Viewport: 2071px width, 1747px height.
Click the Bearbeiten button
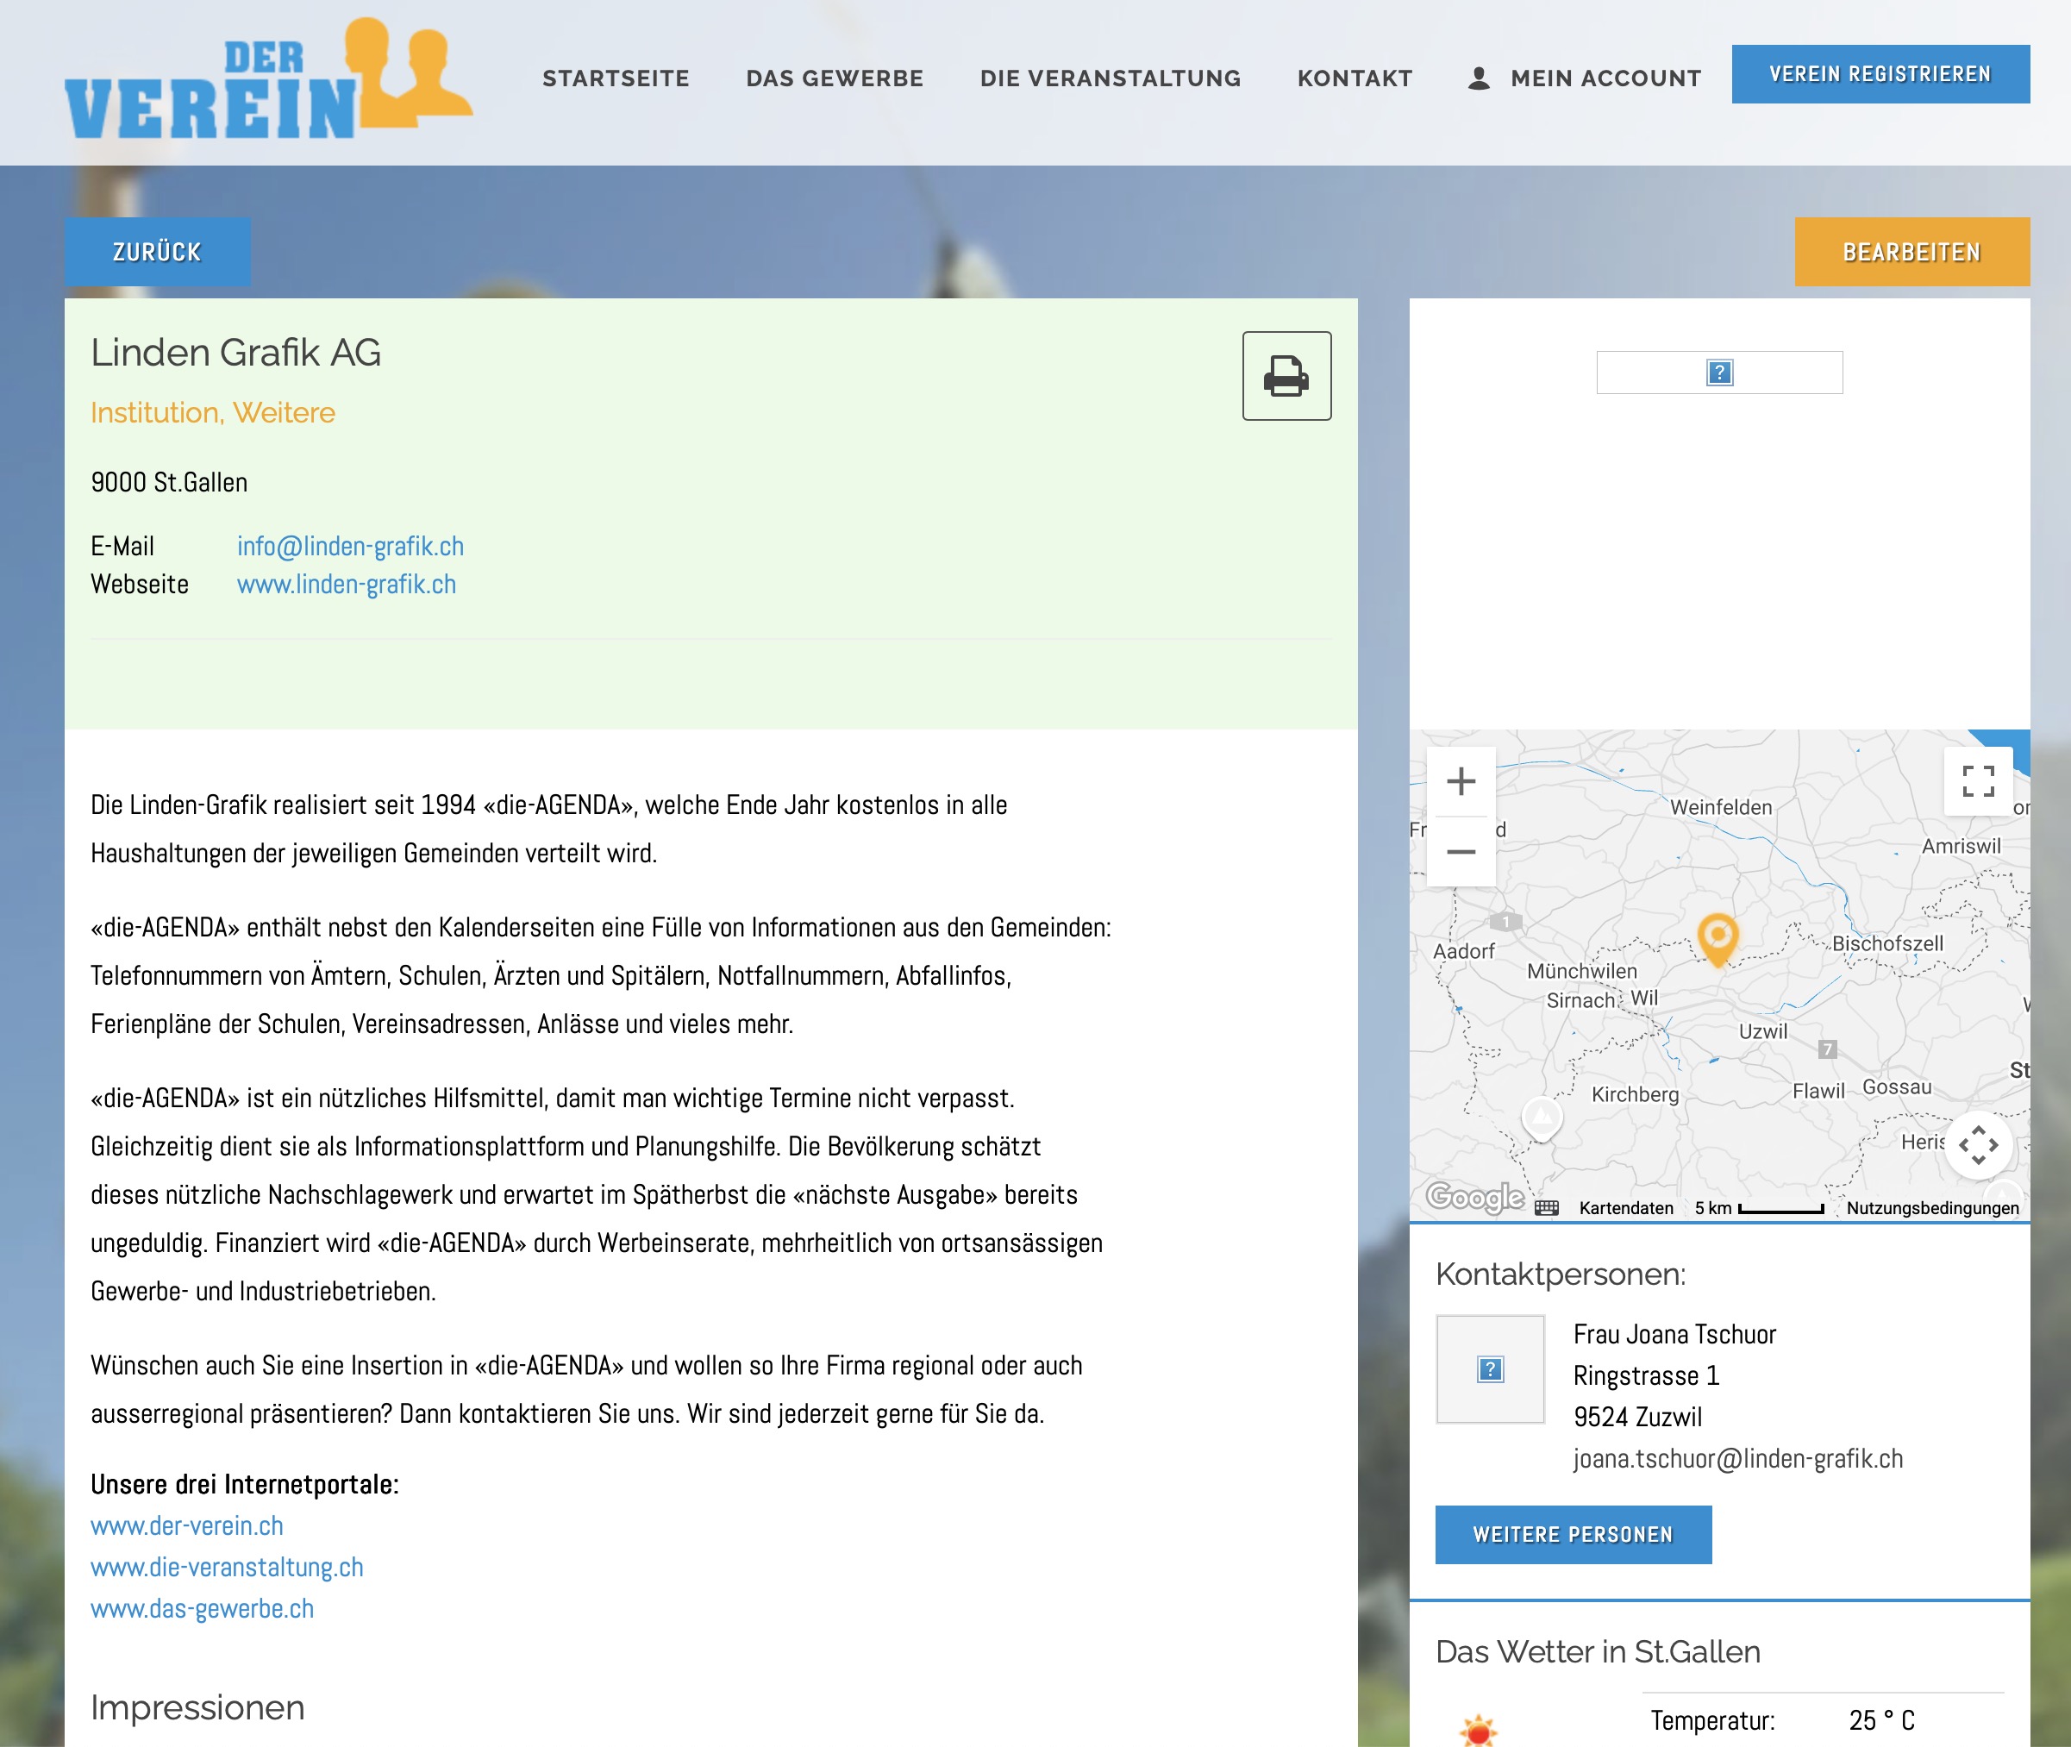click(x=1911, y=252)
